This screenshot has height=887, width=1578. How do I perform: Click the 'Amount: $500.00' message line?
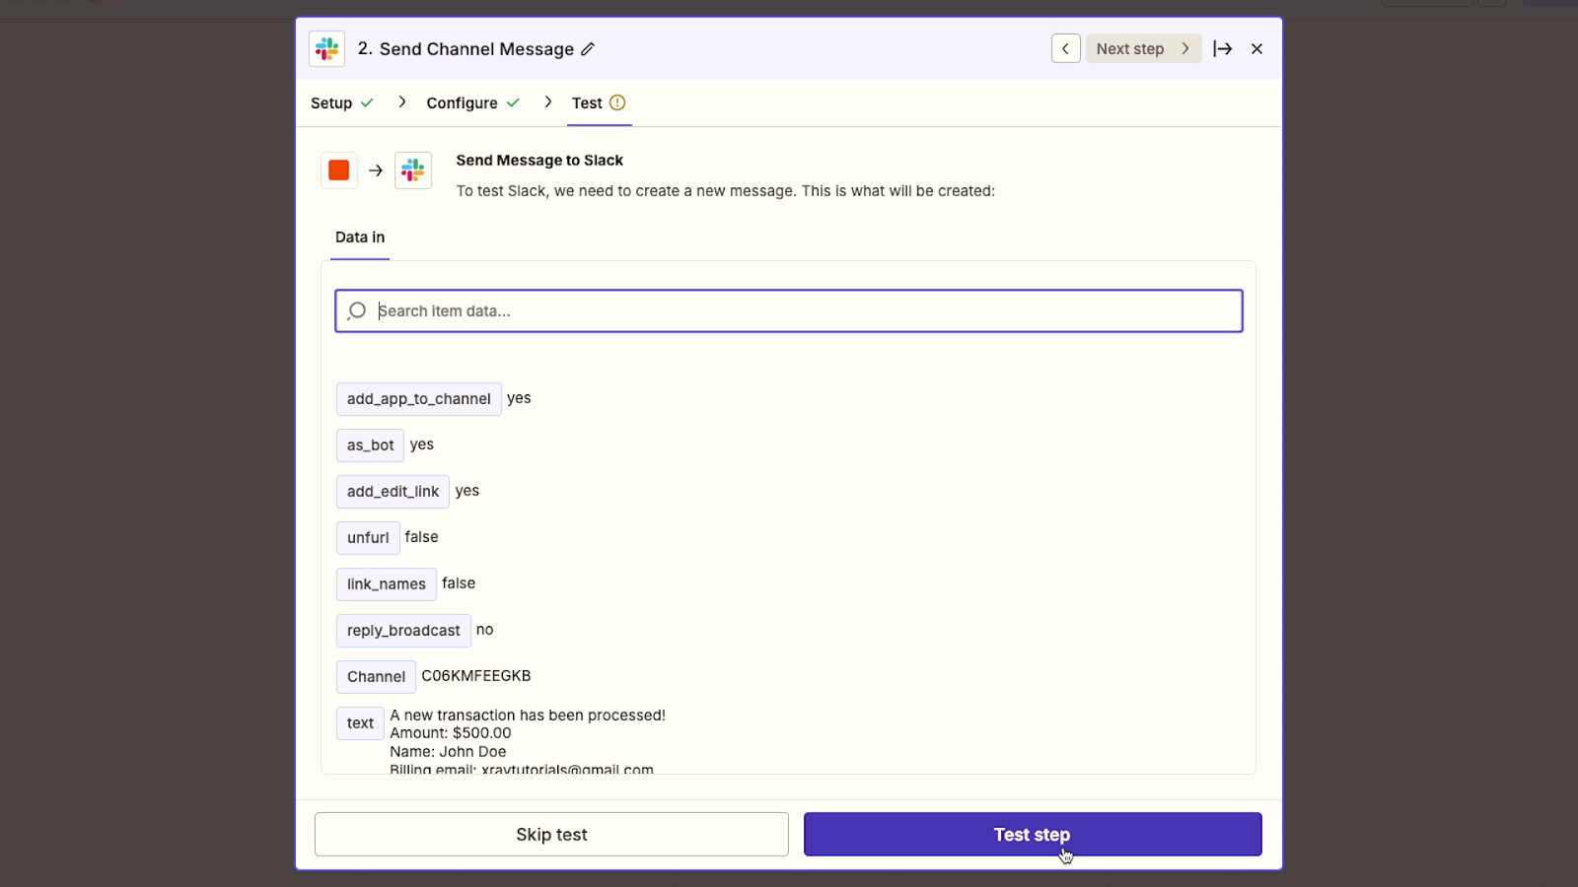[451, 733]
